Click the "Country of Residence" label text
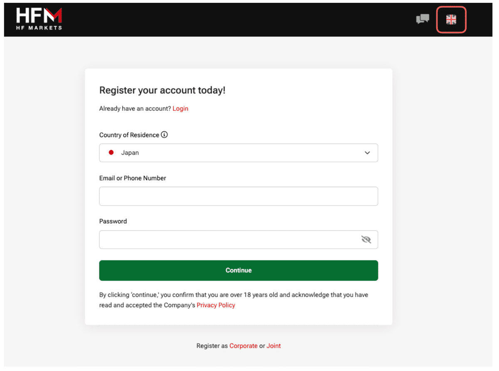Viewport: 499px width, 371px height. 129,135
